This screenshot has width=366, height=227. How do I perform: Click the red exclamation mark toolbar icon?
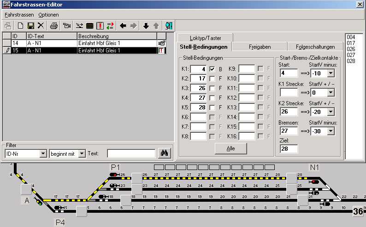[100, 26]
